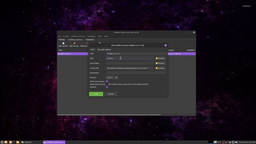Click inside the Config file input field

tap(130, 68)
